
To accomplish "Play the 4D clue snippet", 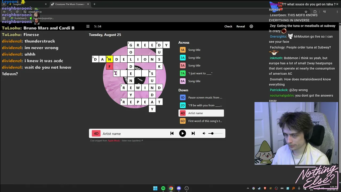I will 182,133.
